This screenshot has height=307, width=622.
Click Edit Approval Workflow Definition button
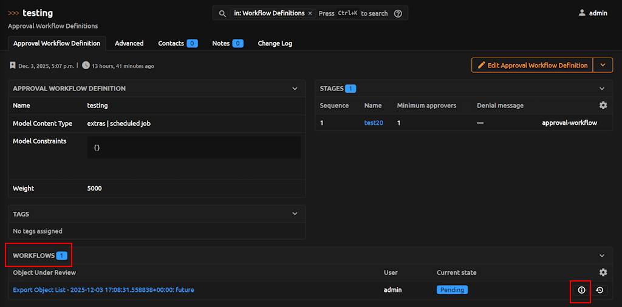532,66
